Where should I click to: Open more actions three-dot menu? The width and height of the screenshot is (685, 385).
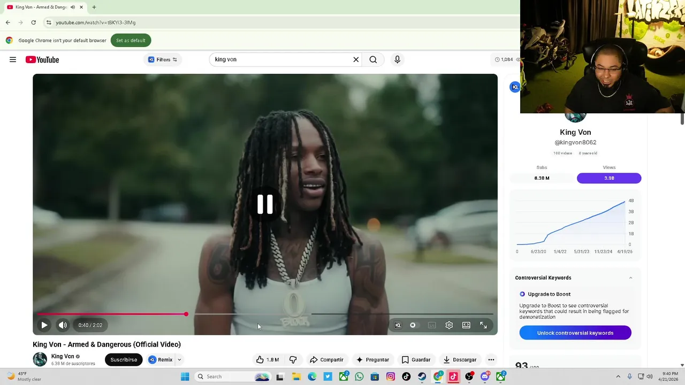491,360
